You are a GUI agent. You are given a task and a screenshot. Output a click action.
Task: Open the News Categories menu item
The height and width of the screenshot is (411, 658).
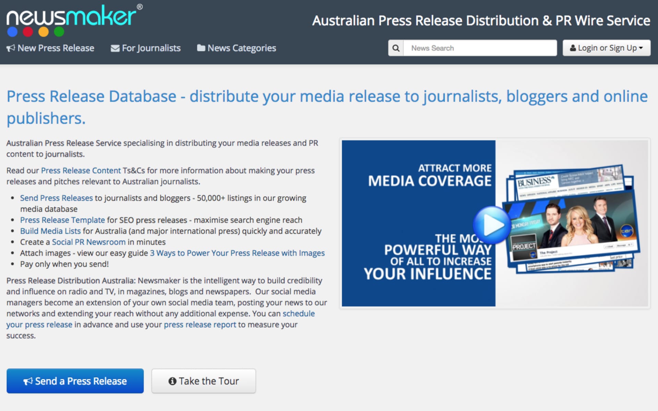point(236,48)
